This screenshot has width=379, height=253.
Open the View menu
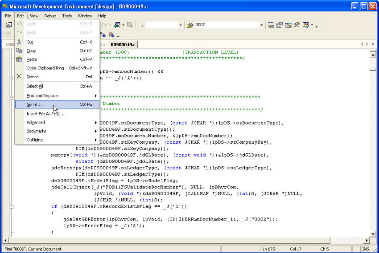34,16
